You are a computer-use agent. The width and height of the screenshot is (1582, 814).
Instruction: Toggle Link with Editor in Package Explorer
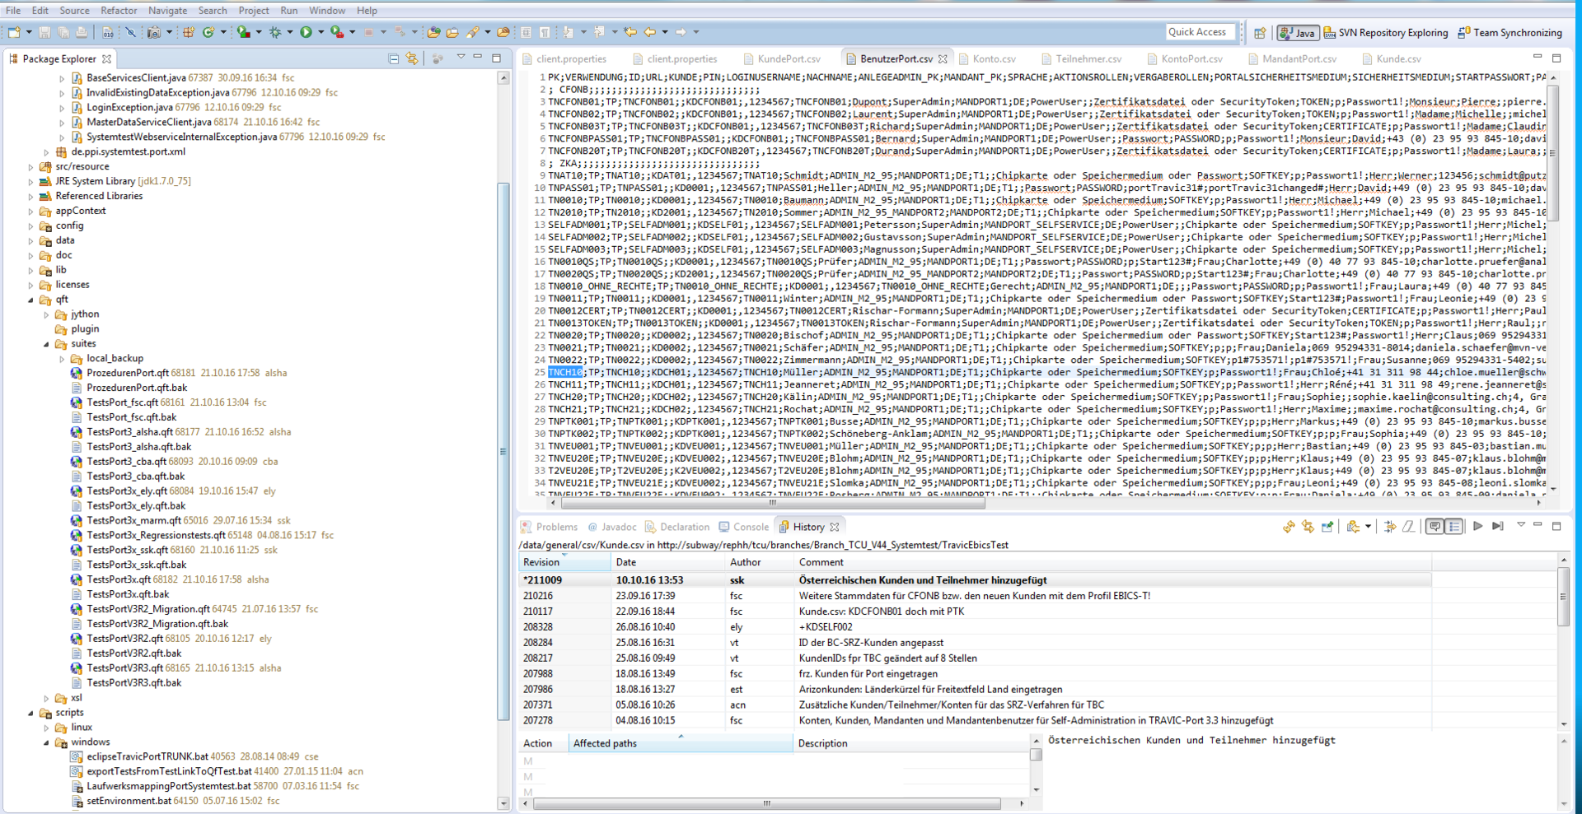pyautogui.click(x=412, y=58)
